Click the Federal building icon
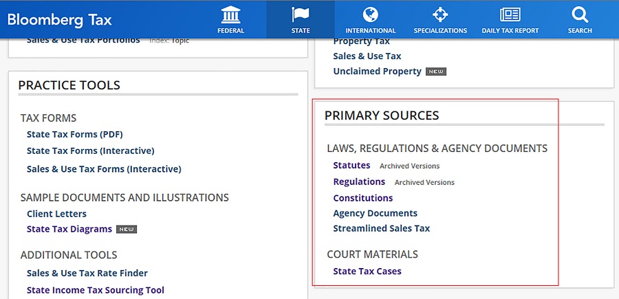The height and width of the screenshot is (299, 619). (230, 14)
